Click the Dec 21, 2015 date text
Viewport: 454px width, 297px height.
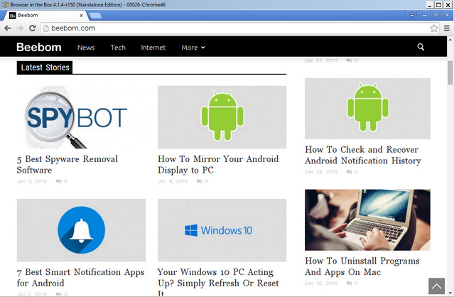click(x=321, y=60)
